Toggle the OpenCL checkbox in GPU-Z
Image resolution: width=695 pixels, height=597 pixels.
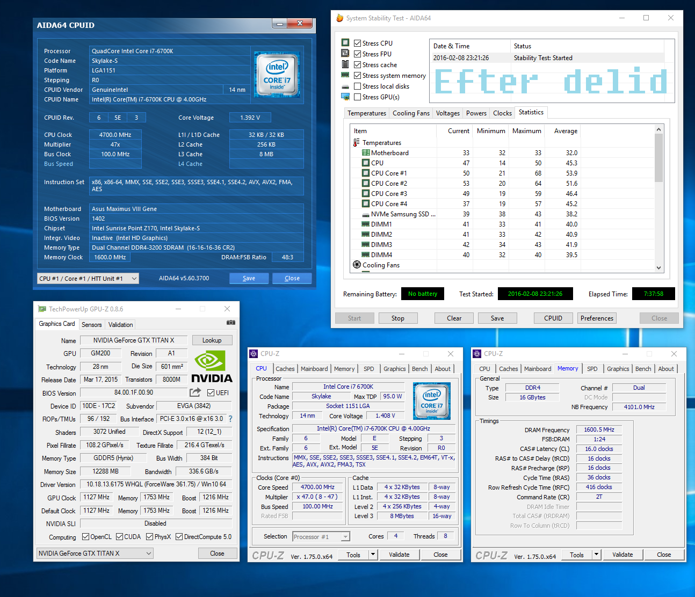point(85,536)
